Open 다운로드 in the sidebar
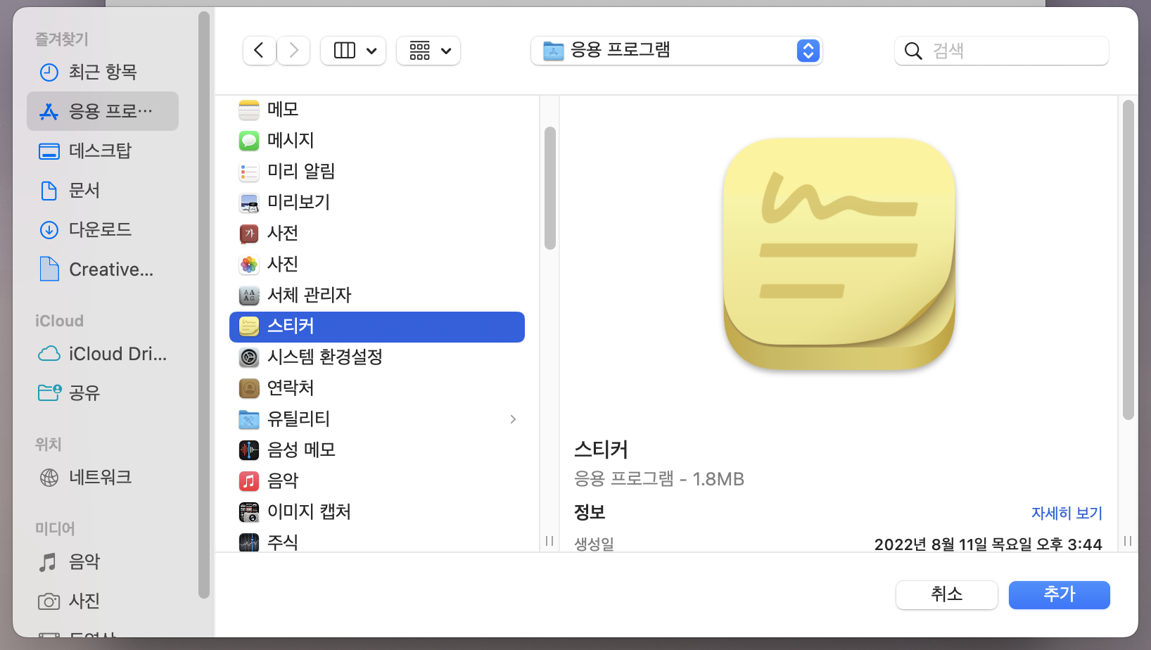This screenshot has height=650, width=1151. coord(103,229)
